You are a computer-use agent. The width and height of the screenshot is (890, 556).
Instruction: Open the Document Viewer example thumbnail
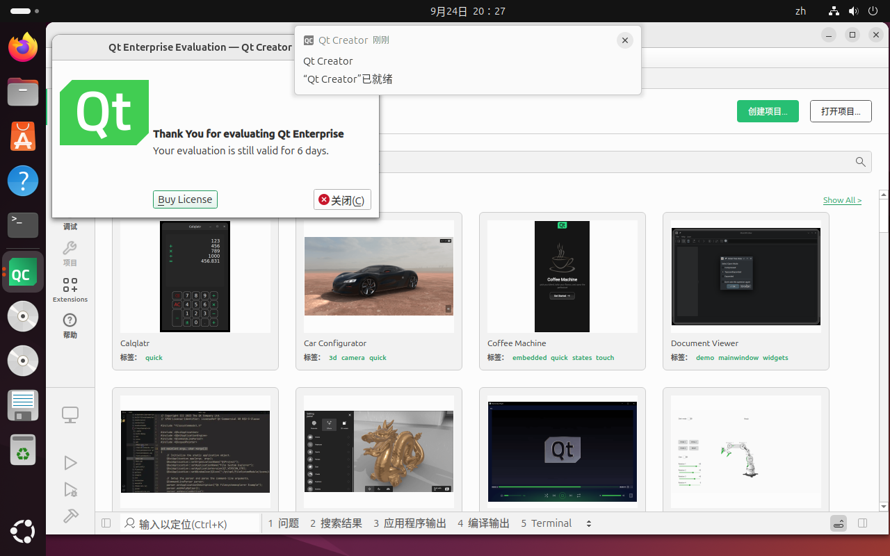746,277
